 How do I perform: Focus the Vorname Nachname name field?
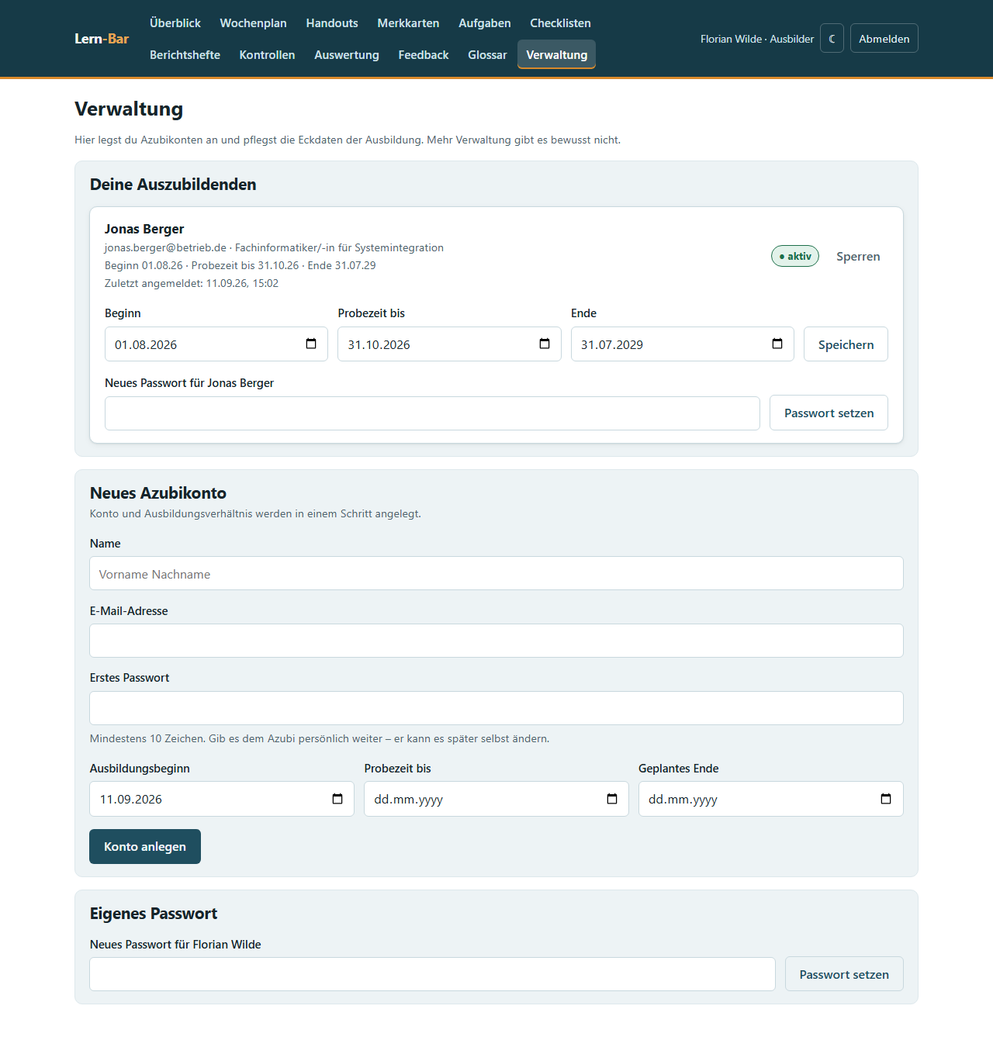(496, 573)
